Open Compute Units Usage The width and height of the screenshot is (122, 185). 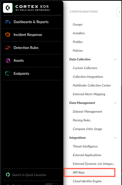click(87, 129)
